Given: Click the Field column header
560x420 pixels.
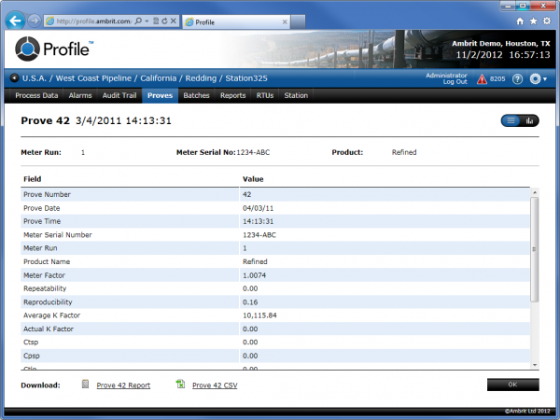Looking at the screenshot, I should 33,179.
